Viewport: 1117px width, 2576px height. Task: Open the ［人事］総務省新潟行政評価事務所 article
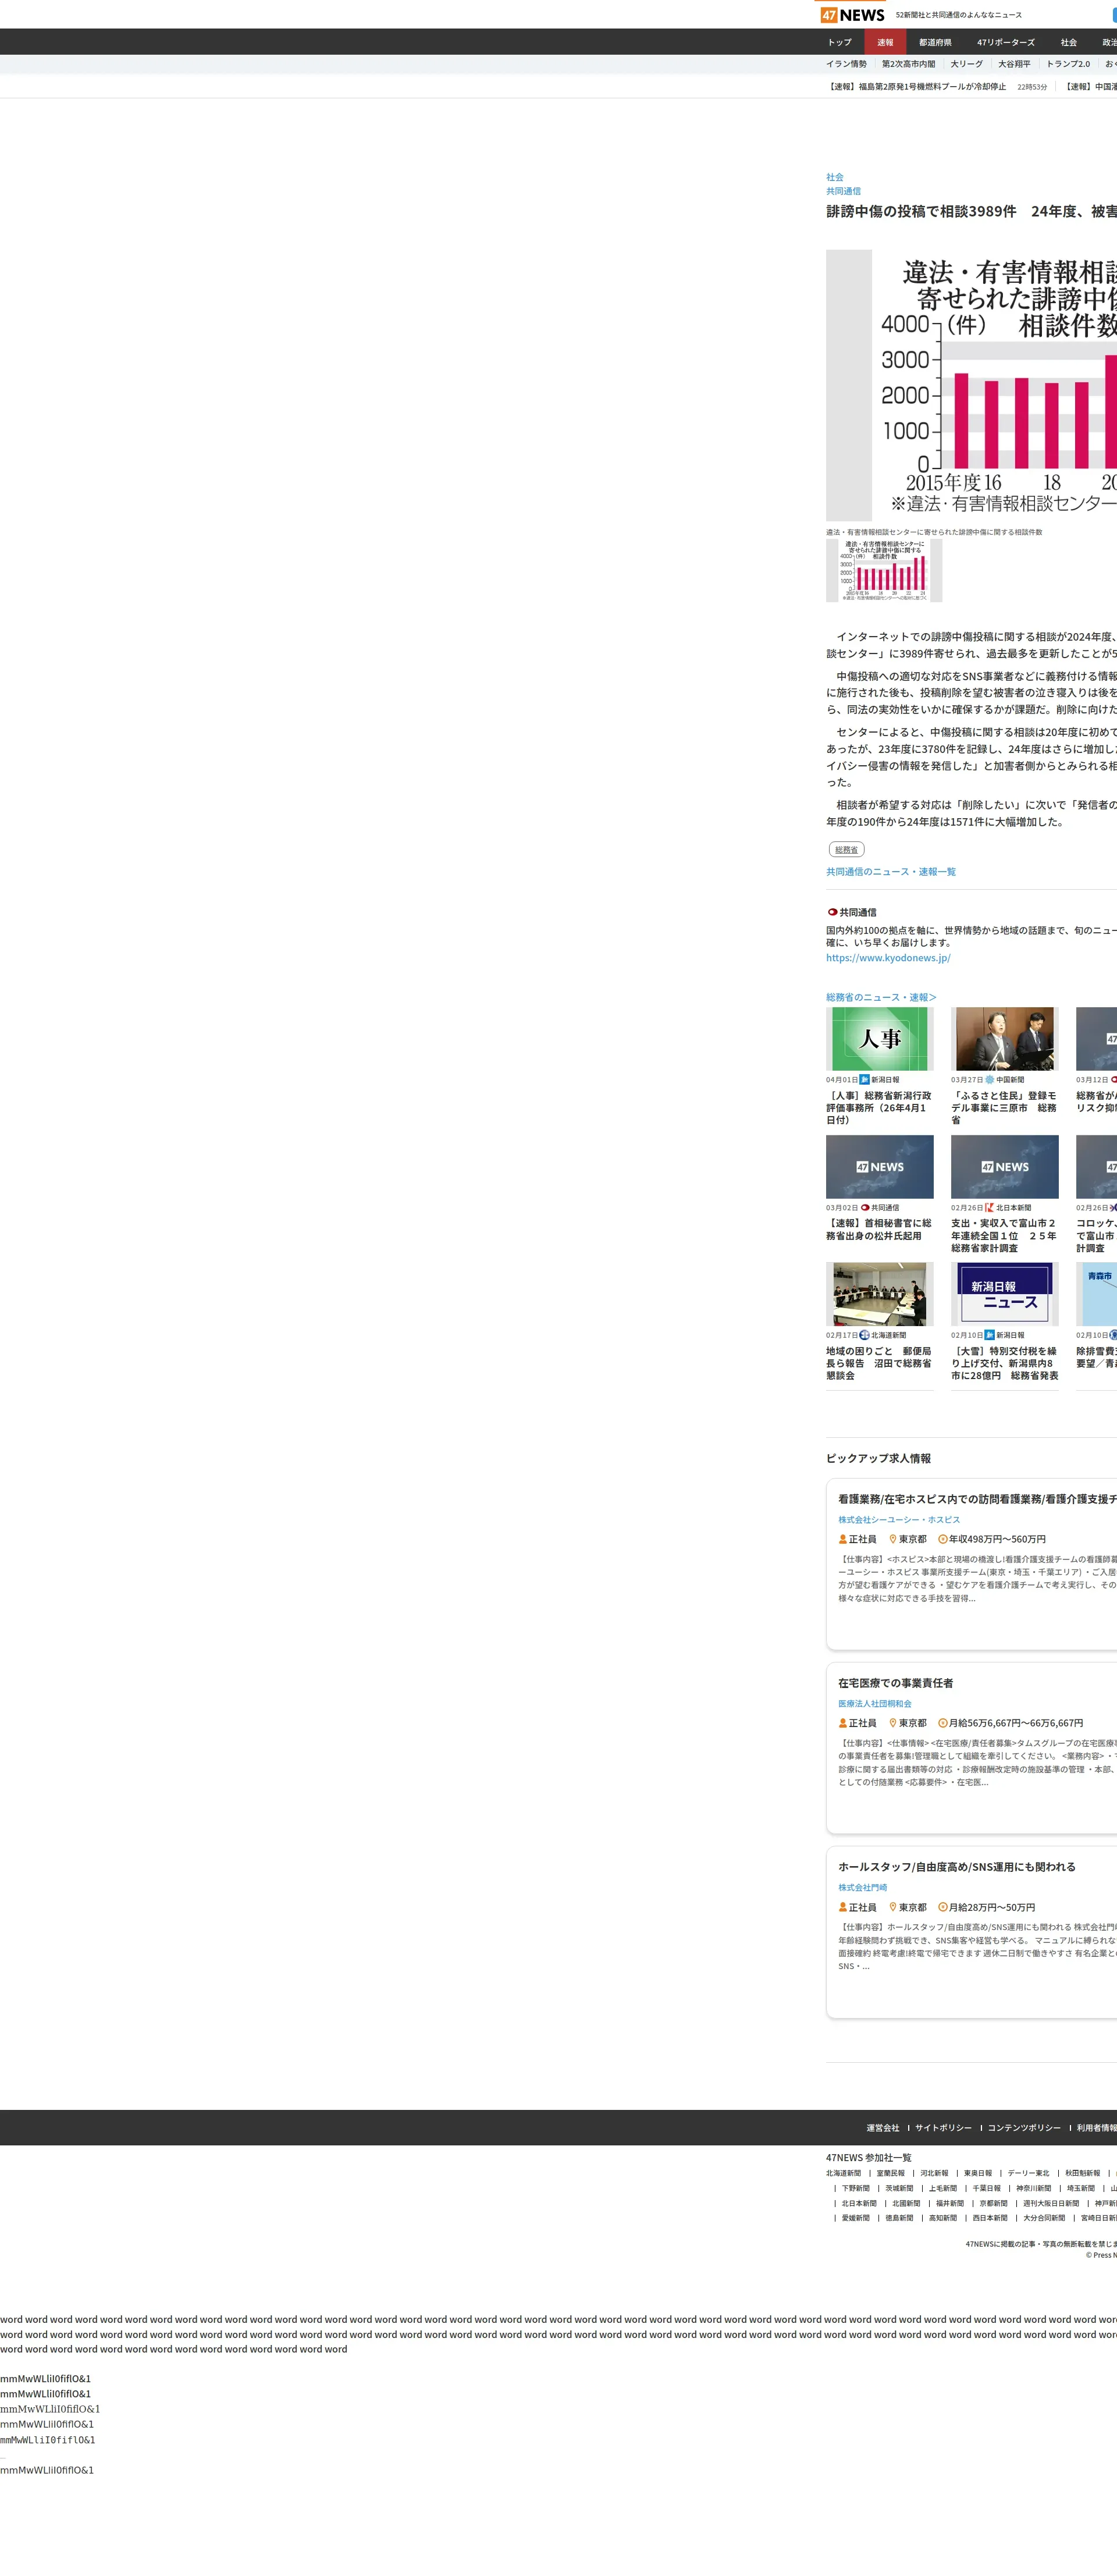point(879,1108)
